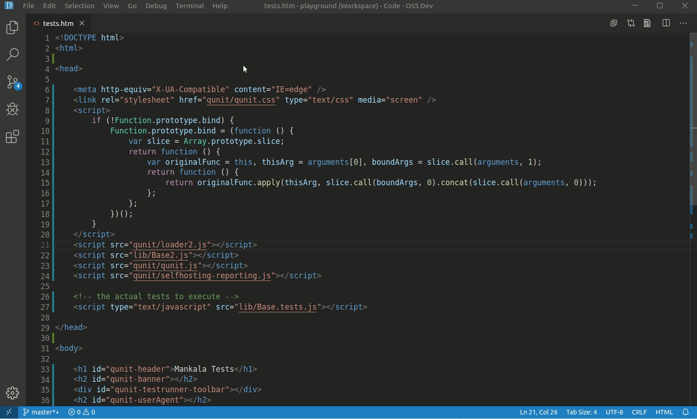The height and width of the screenshot is (419, 697).
Task: Open Source Control showing 4 pending changes
Action: click(12, 82)
